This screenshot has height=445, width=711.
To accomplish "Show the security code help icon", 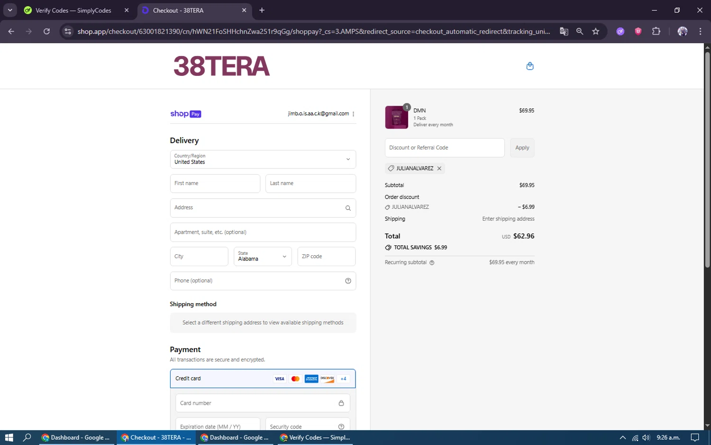I will click(x=341, y=426).
